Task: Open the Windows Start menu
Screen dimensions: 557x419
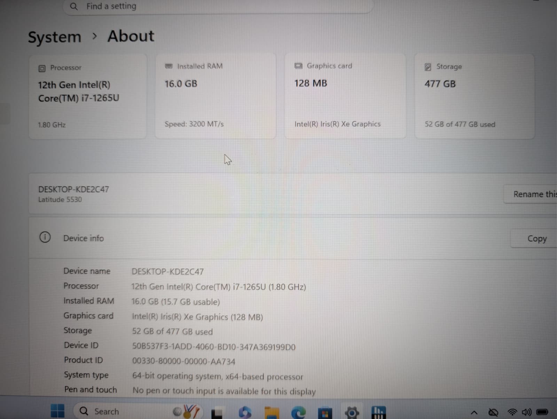Action: (57, 411)
